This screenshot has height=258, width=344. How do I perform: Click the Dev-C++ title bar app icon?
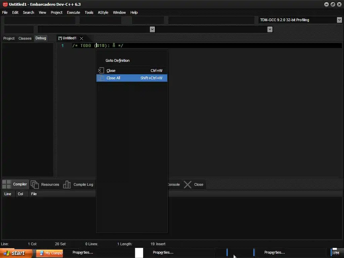pyautogui.click(x=5, y=4)
